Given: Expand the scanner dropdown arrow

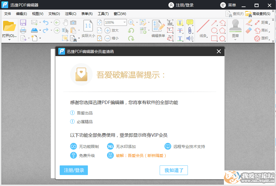Looking at the screenshot, I should point(40,30).
